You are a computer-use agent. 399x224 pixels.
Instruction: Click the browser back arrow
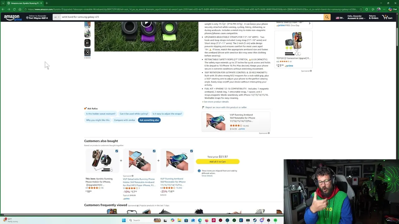pos(3,9)
